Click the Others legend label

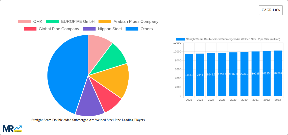tap(147, 29)
